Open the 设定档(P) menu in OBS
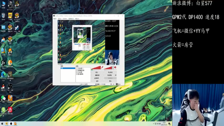 pos(65,19)
